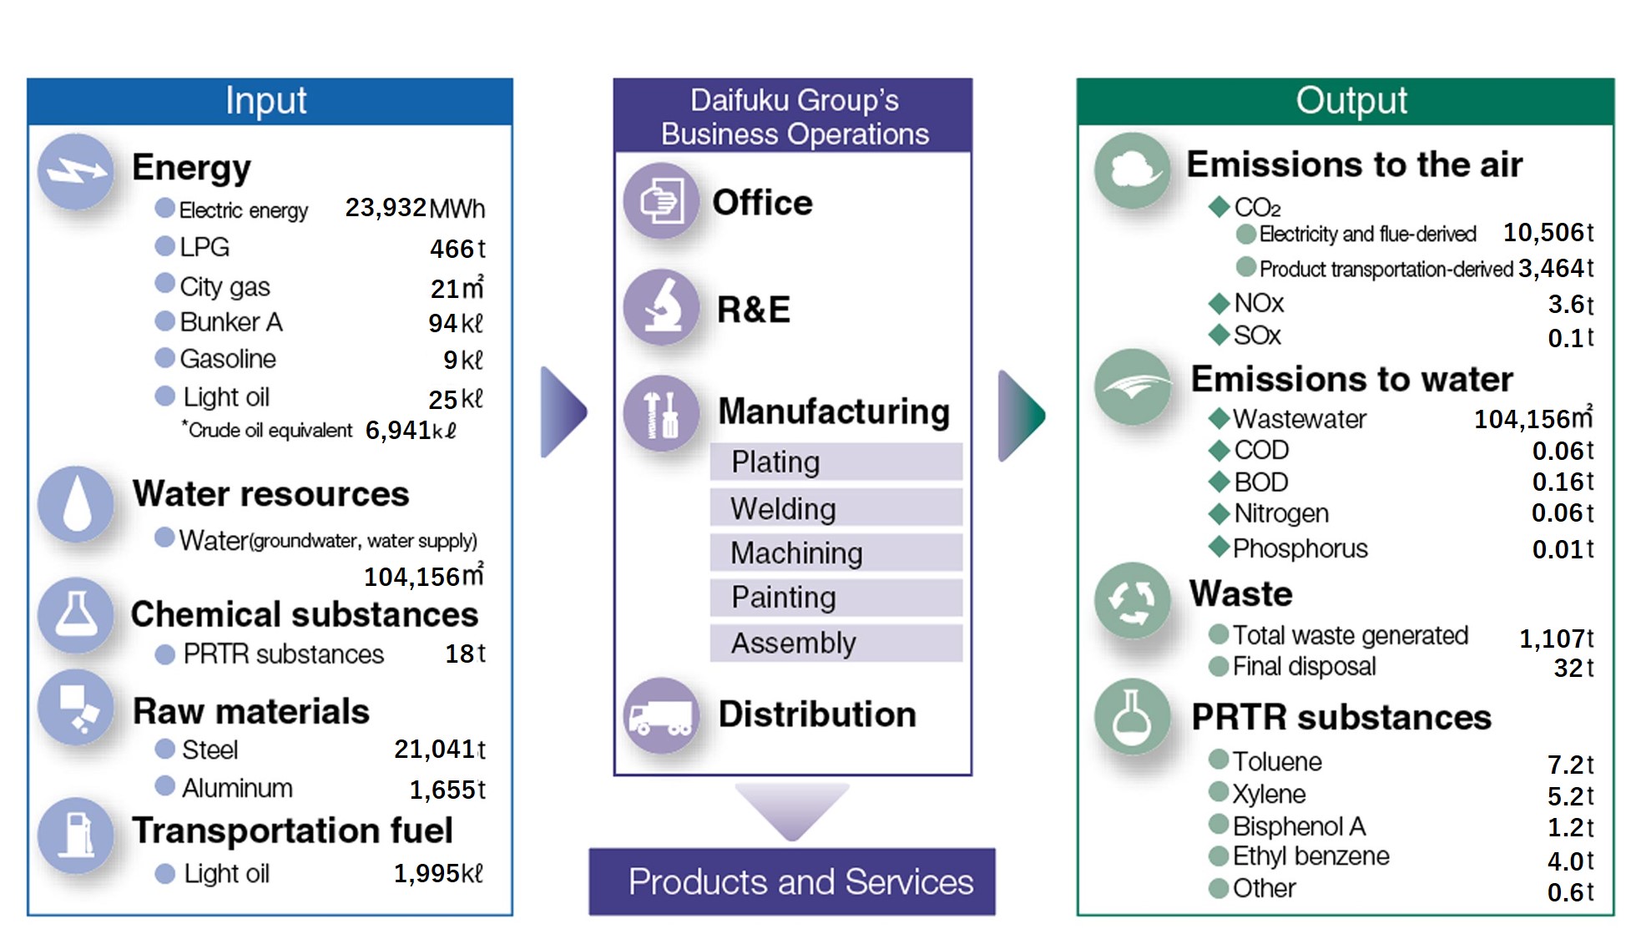The width and height of the screenshot is (1641, 939).
Task: Click the Transportation fuel Light oil 1,995 kl
Action: (319, 874)
